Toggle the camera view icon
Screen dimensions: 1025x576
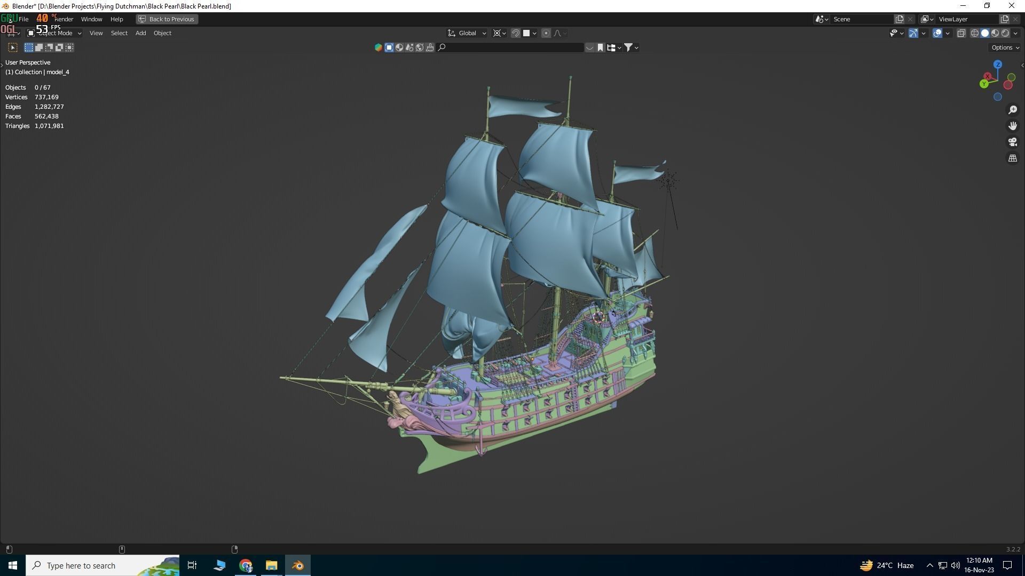[1013, 142]
